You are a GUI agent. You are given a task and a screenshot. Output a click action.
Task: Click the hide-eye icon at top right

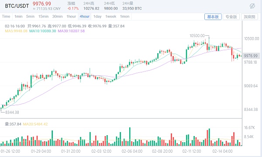coord(252,6)
